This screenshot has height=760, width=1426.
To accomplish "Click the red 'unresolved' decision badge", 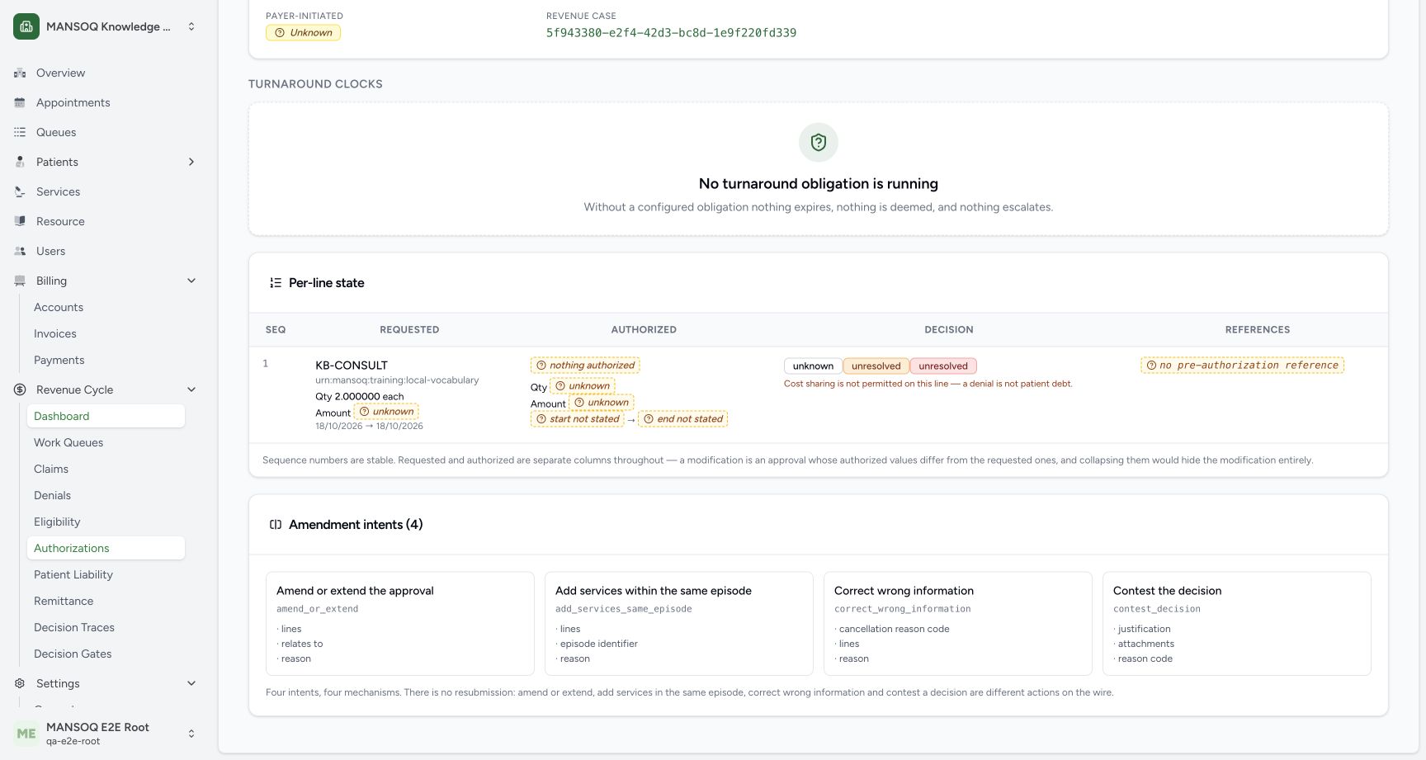I will click(x=943, y=366).
